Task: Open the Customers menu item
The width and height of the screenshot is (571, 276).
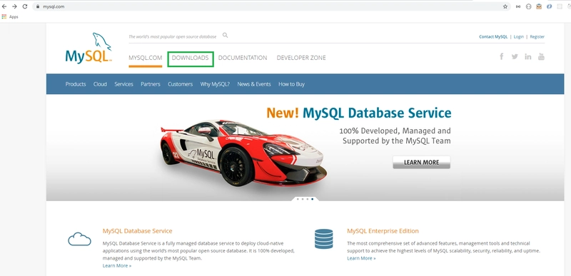Action: [181, 84]
